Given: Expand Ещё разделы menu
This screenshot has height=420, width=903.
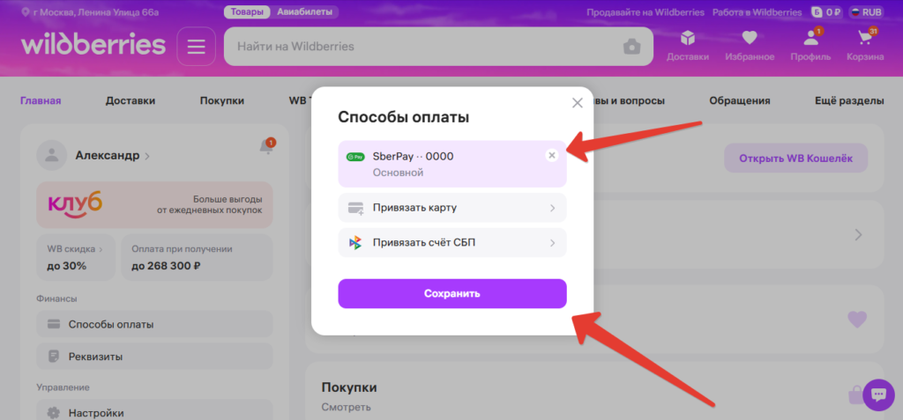Looking at the screenshot, I should (x=849, y=100).
